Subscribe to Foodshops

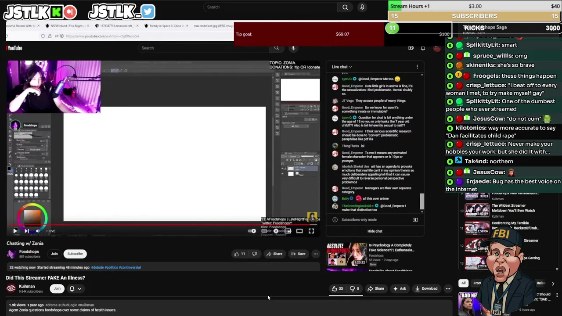(x=75, y=254)
